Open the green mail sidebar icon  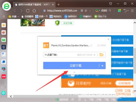tap(4, 40)
